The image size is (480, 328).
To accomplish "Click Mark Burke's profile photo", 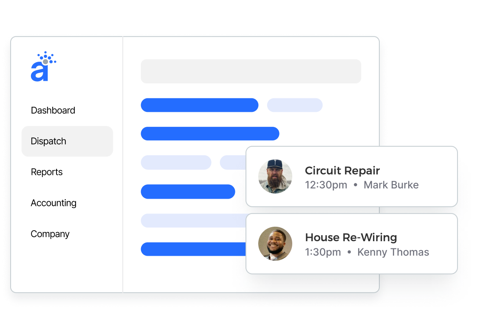I will click(x=275, y=177).
